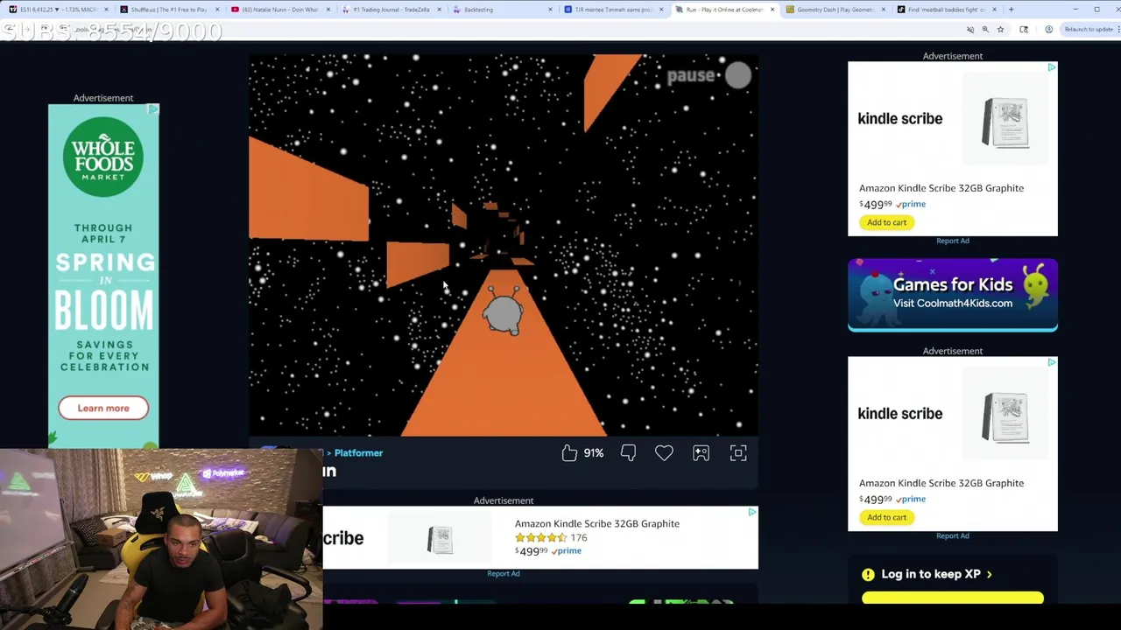The image size is (1121, 630).
Task: Dislike the game with the thumbs down icon
Action: click(x=628, y=452)
